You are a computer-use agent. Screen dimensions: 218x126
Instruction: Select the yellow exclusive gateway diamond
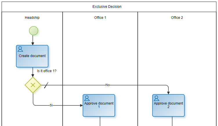coord(33,85)
